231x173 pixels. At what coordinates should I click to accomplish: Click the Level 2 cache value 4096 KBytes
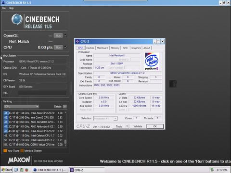tap(139, 106)
